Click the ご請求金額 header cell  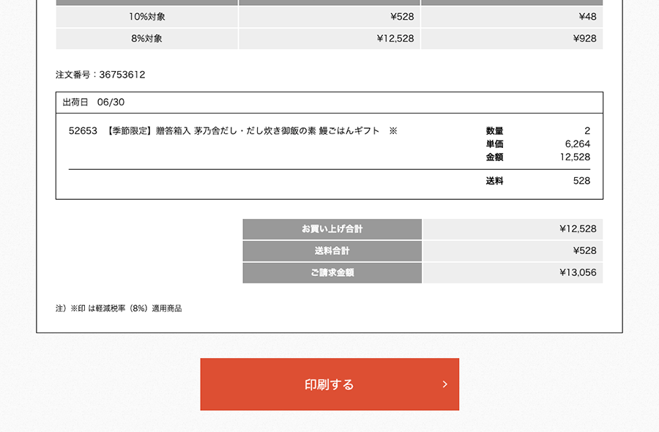[x=332, y=273]
